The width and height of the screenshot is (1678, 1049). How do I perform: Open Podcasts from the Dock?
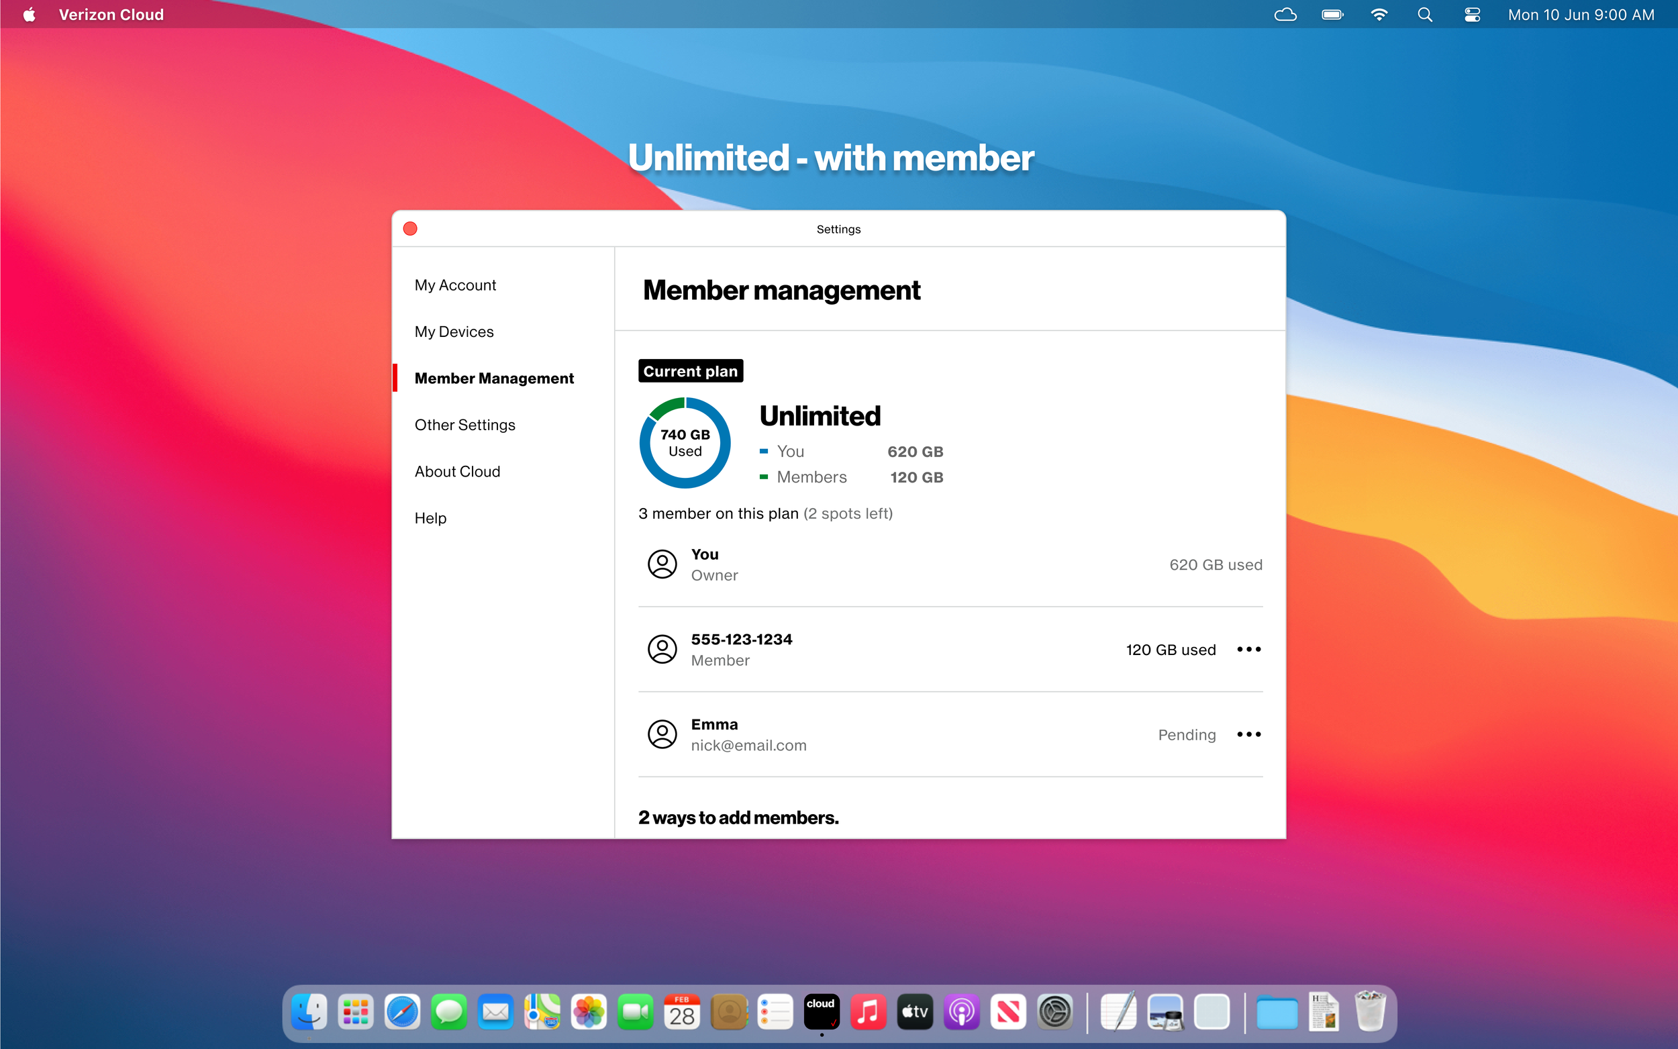coord(961,1012)
